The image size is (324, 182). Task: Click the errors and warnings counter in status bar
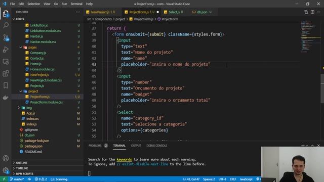click(x=40, y=179)
